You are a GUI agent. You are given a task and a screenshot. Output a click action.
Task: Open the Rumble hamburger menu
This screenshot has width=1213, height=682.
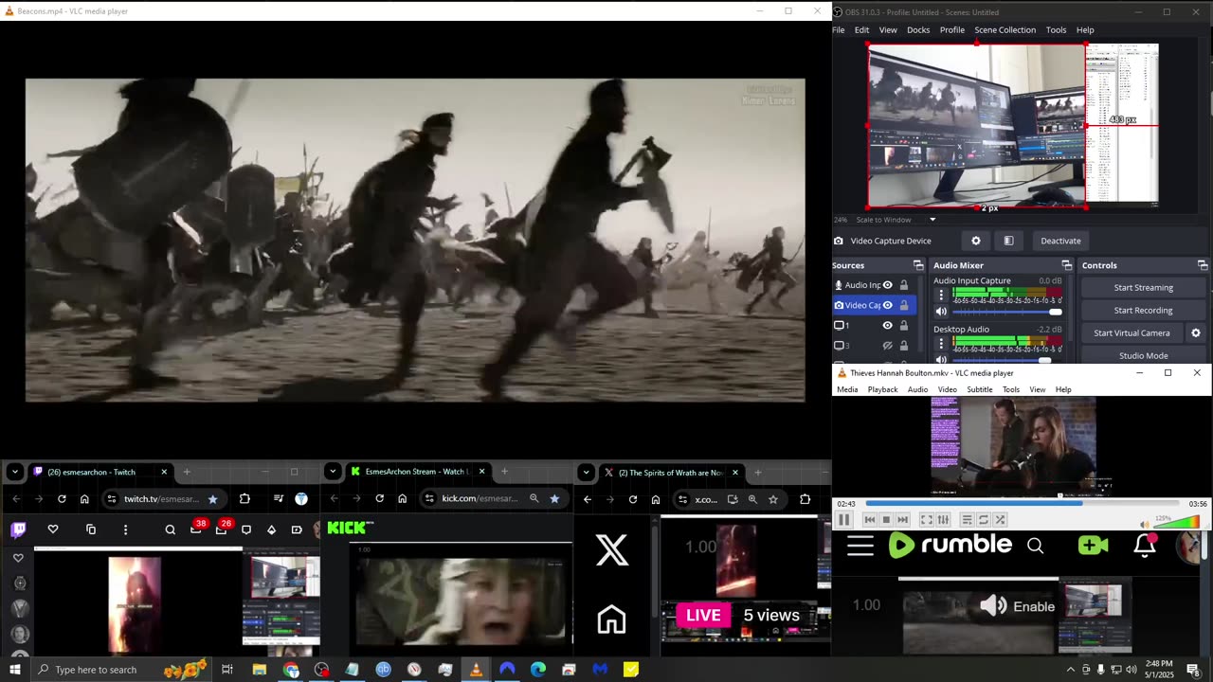[860, 546]
